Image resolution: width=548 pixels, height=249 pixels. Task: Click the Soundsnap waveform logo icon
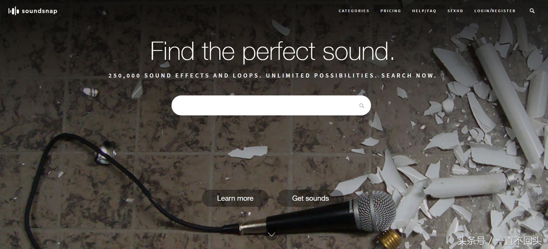14,11
